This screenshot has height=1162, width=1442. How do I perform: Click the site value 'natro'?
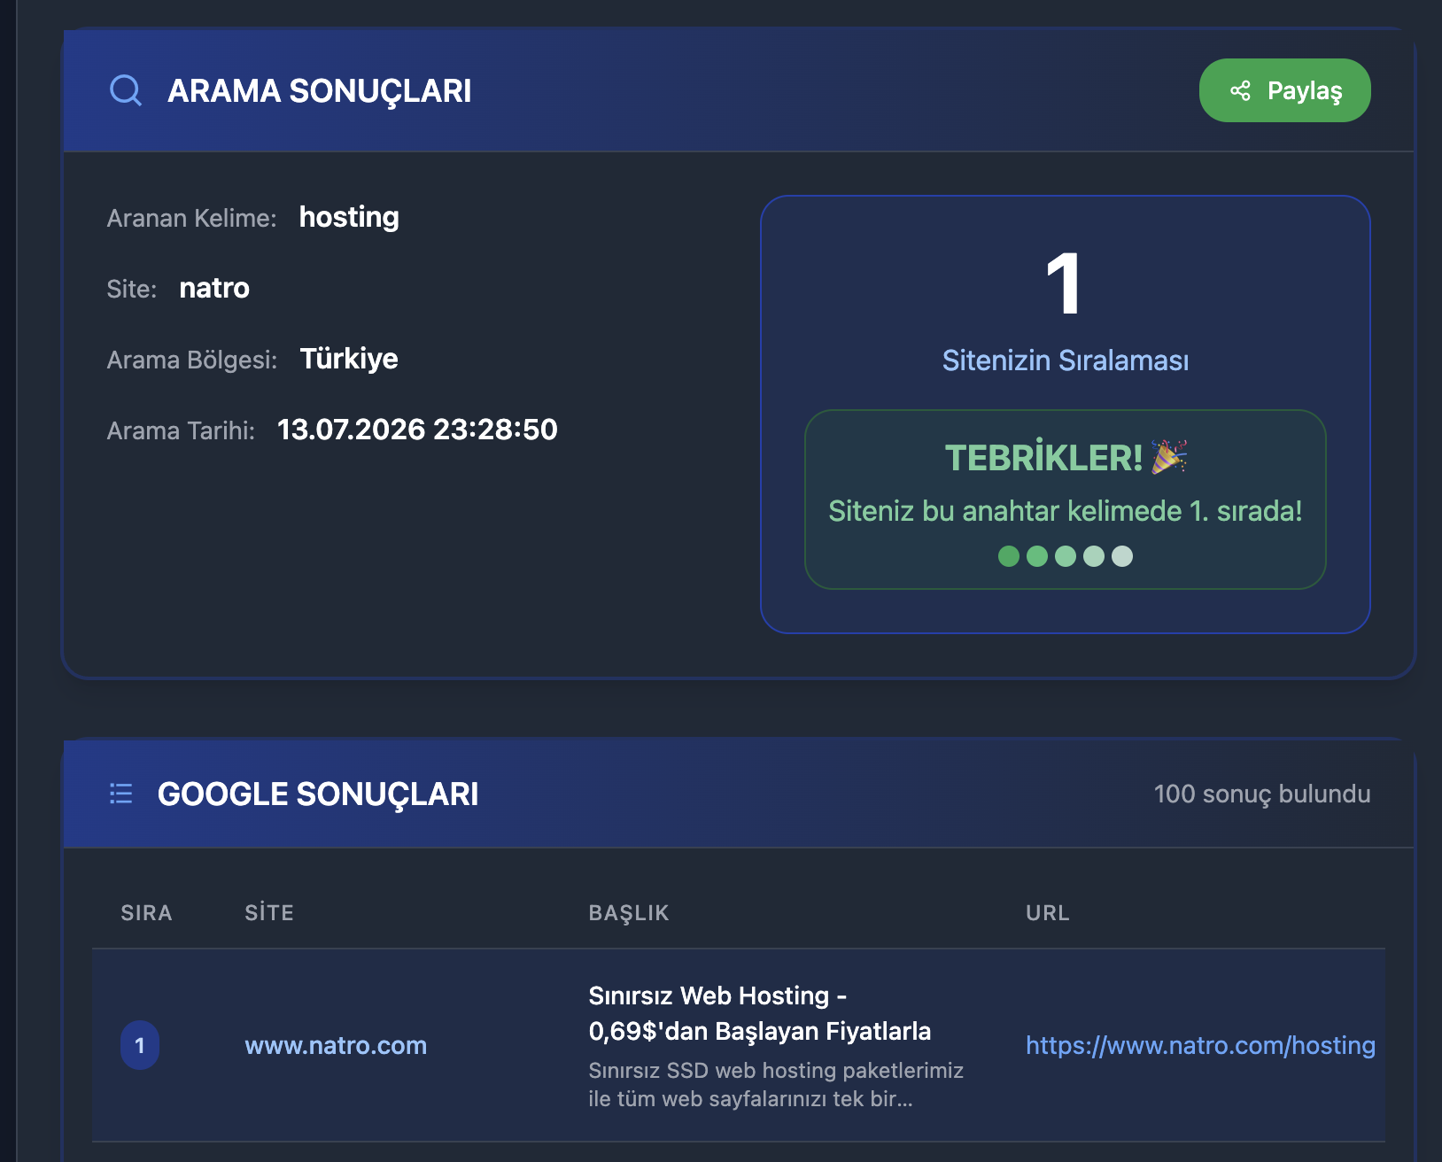click(x=214, y=288)
